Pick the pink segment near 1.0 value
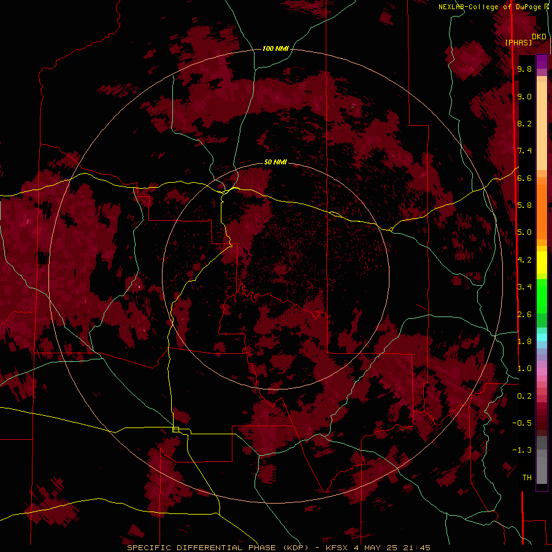Screen dimensions: 552x552 click(x=542, y=372)
